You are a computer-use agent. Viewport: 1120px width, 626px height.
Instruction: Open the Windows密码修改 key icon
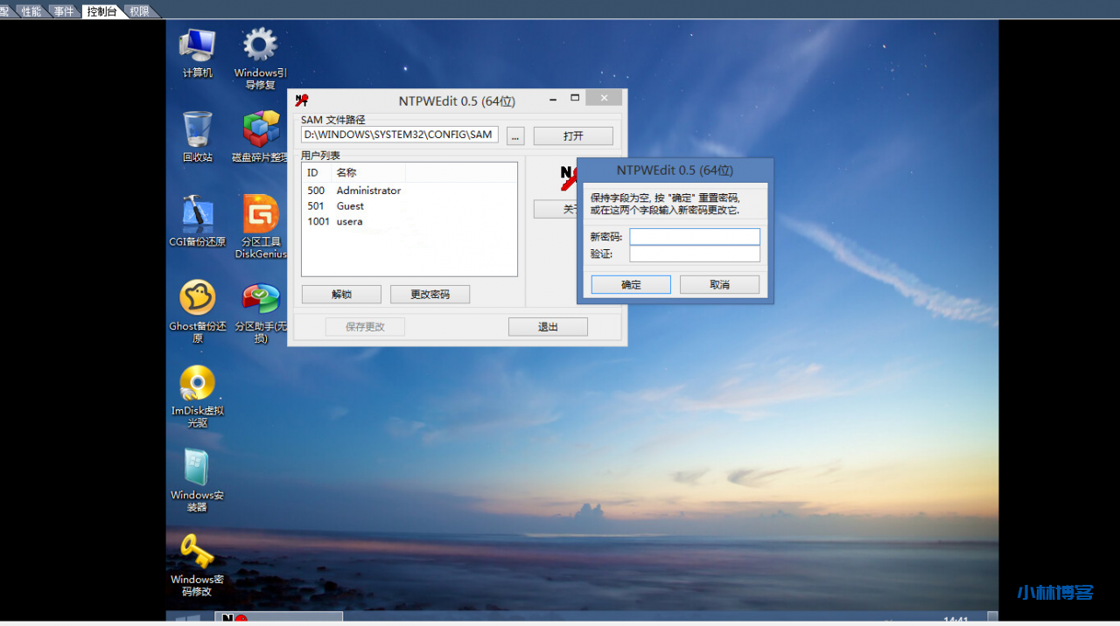point(198,553)
